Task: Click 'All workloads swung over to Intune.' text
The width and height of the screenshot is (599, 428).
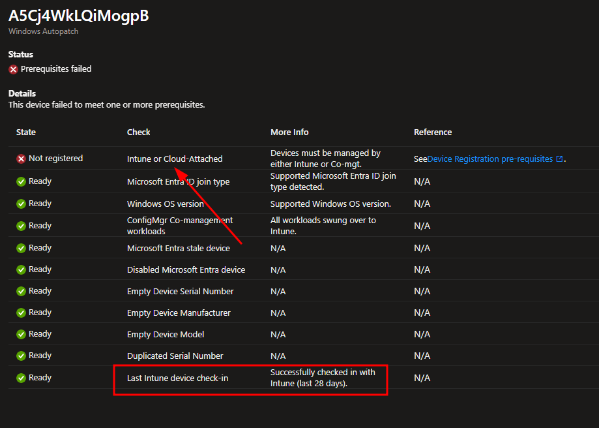Action: click(x=323, y=226)
